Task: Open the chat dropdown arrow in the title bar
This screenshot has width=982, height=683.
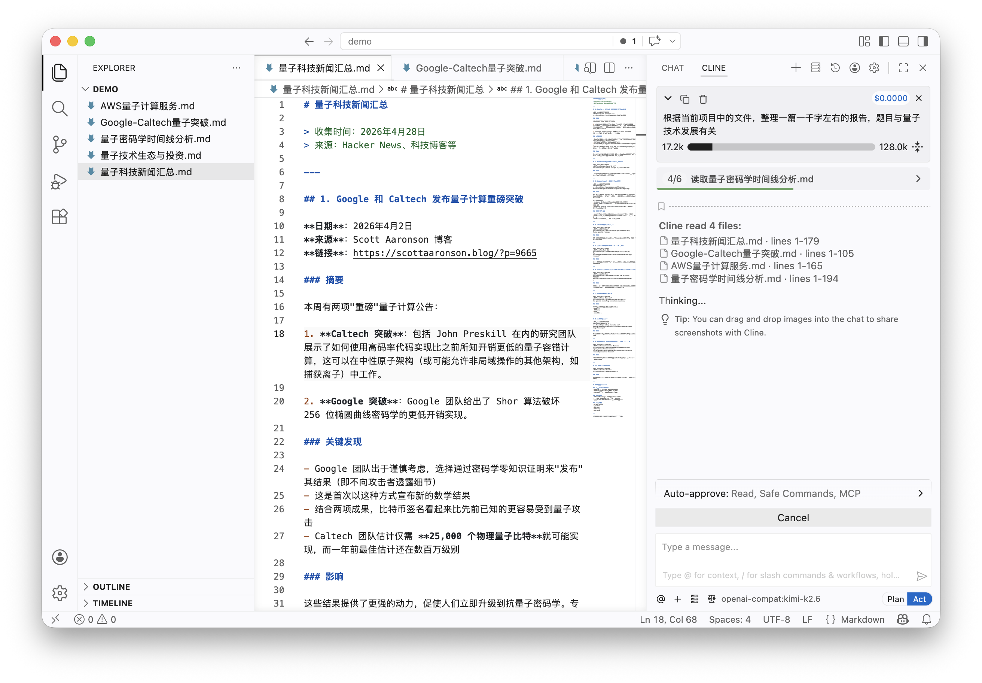Action: [x=673, y=41]
